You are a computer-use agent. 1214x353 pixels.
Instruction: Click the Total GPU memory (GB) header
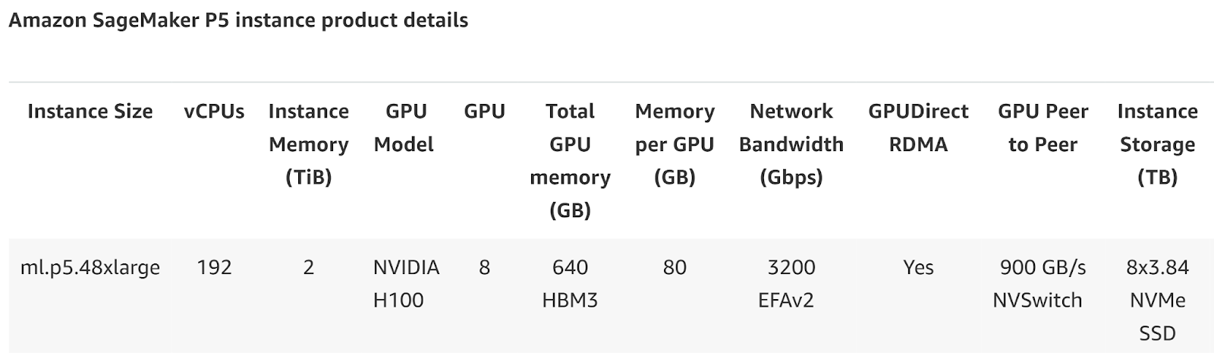(x=570, y=160)
